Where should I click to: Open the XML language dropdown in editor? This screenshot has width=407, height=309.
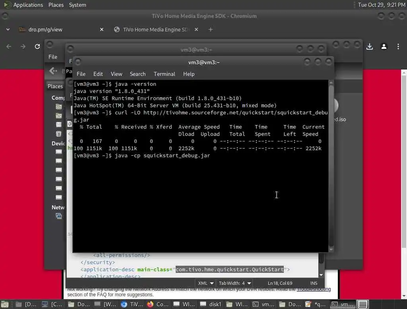(205, 283)
